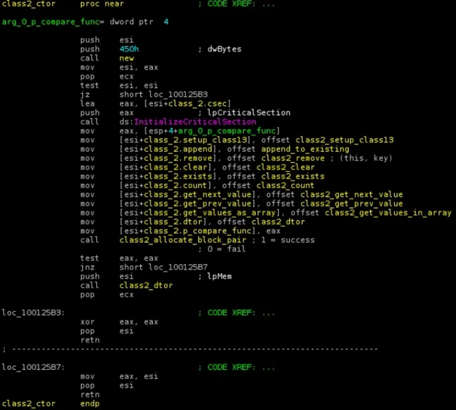
Task: Click the class2_count offset name
Action: point(286,185)
